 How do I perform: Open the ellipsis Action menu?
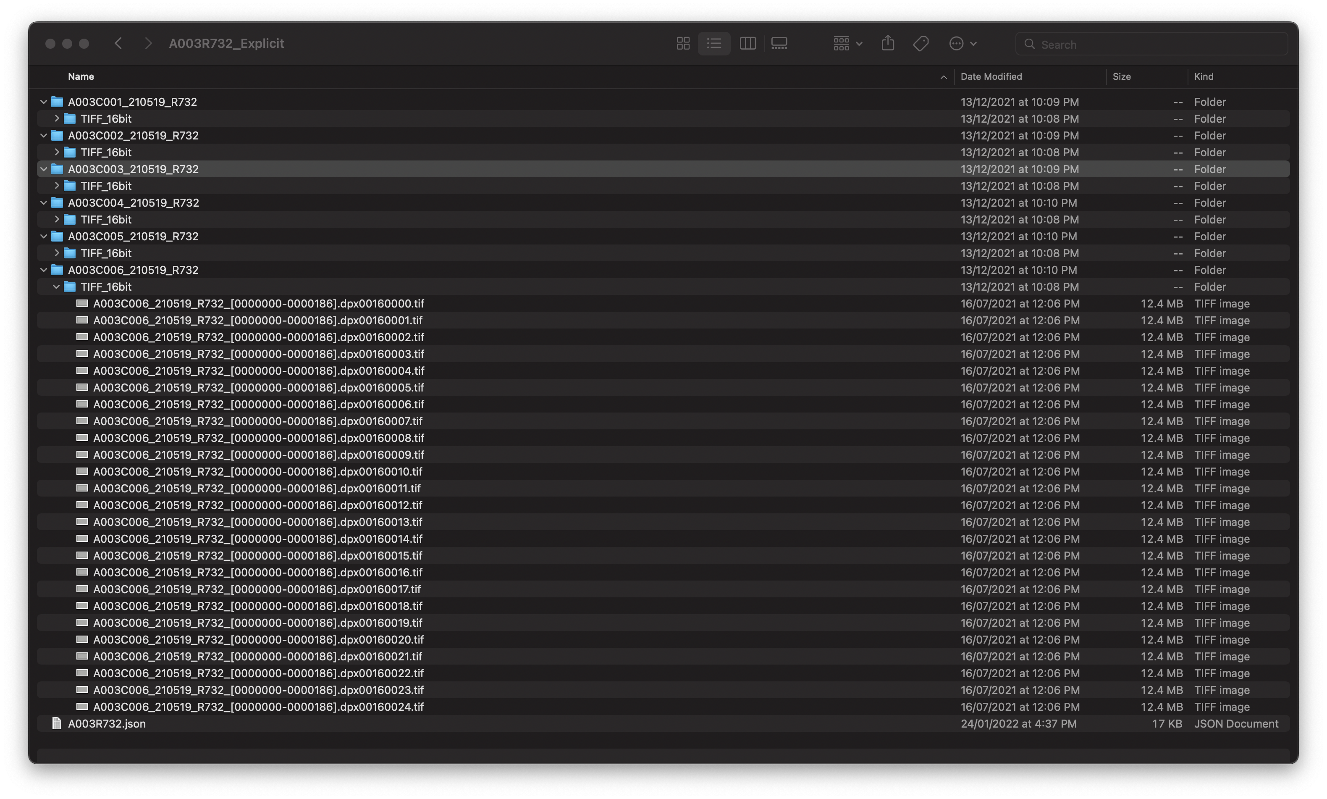[x=962, y=44]
